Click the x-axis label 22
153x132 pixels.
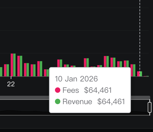point(11,84)
